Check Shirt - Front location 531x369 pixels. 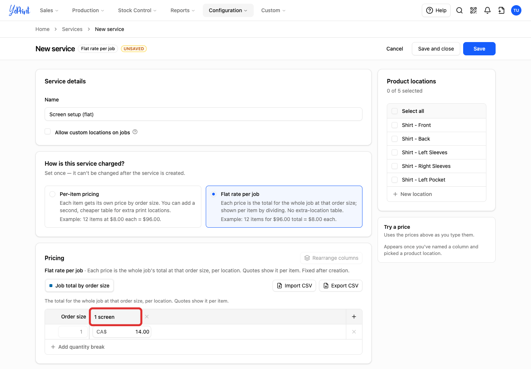(x=395, y=125)
